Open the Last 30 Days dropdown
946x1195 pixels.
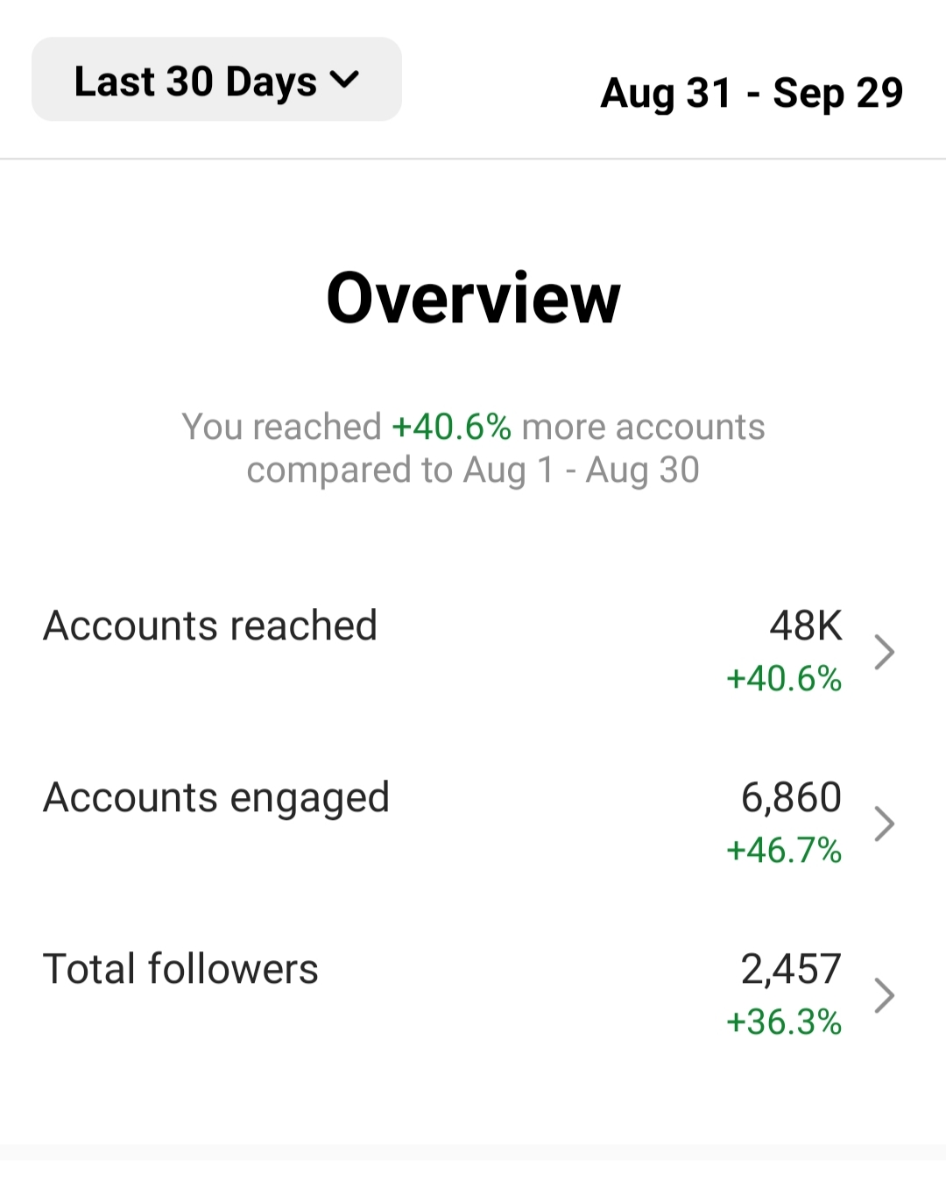click(216, 80)
